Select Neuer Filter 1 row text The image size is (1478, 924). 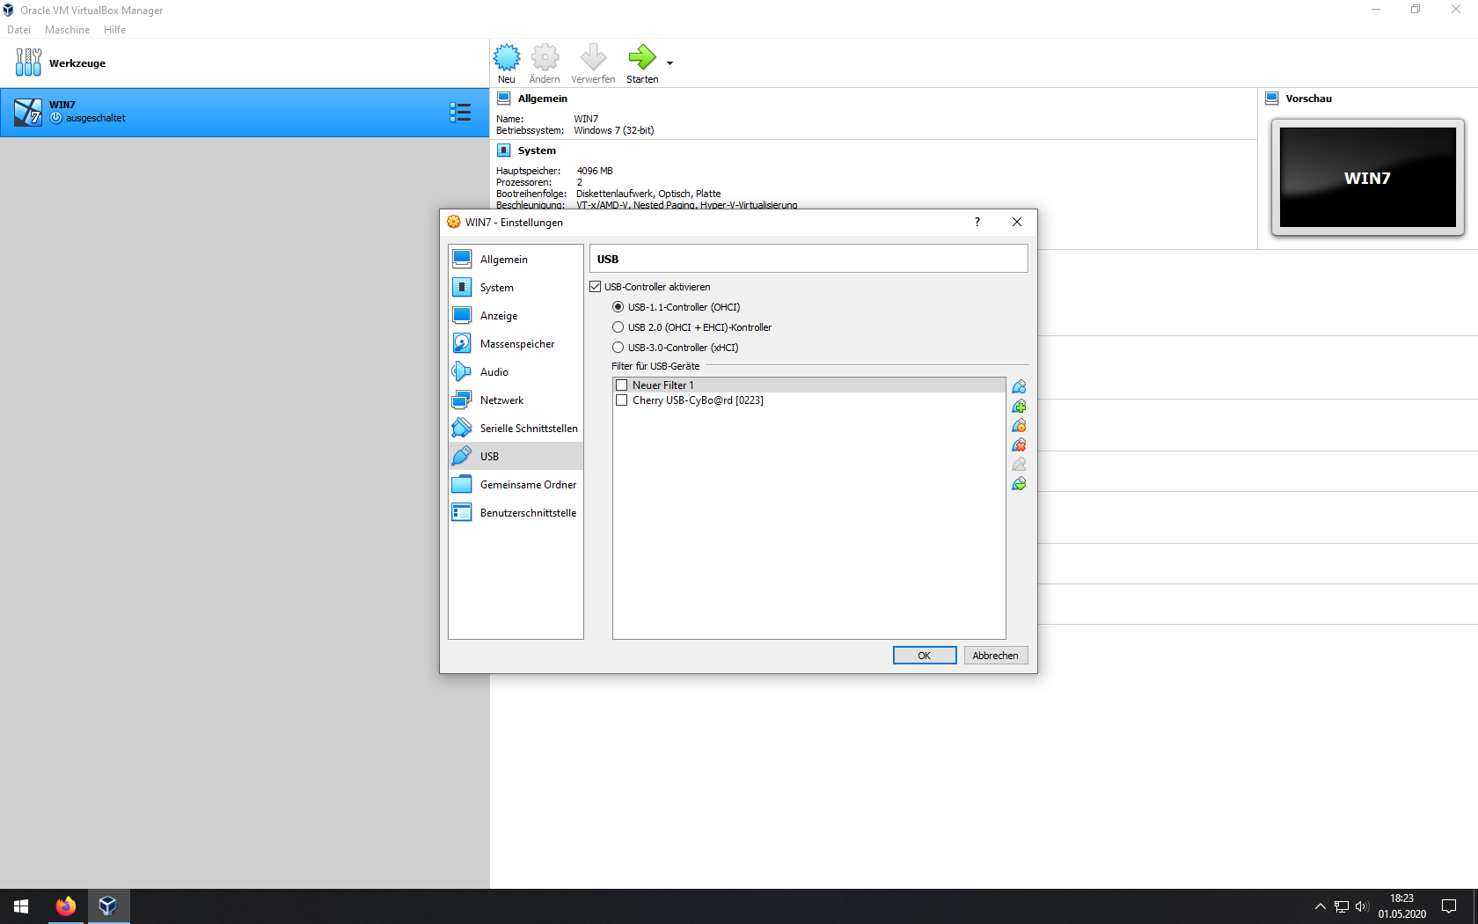pyautogui.click(x=662, y=385)
